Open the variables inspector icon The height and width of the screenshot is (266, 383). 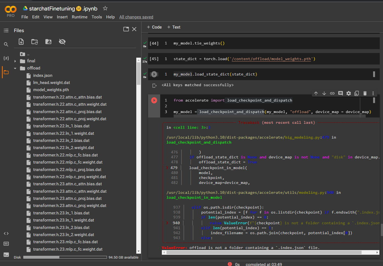click(x=6, y=58)
